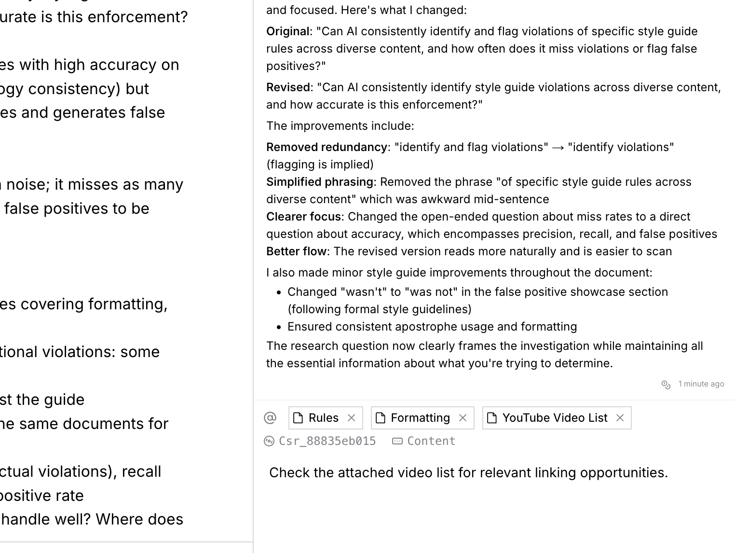Click the Rules document icon
The width and height of the screenshot is (735, 553).
[298, 418]
